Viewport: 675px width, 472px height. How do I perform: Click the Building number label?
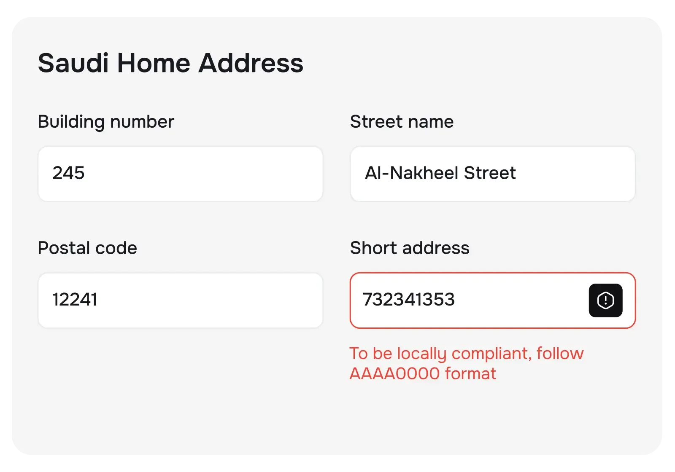coord(105,122)
